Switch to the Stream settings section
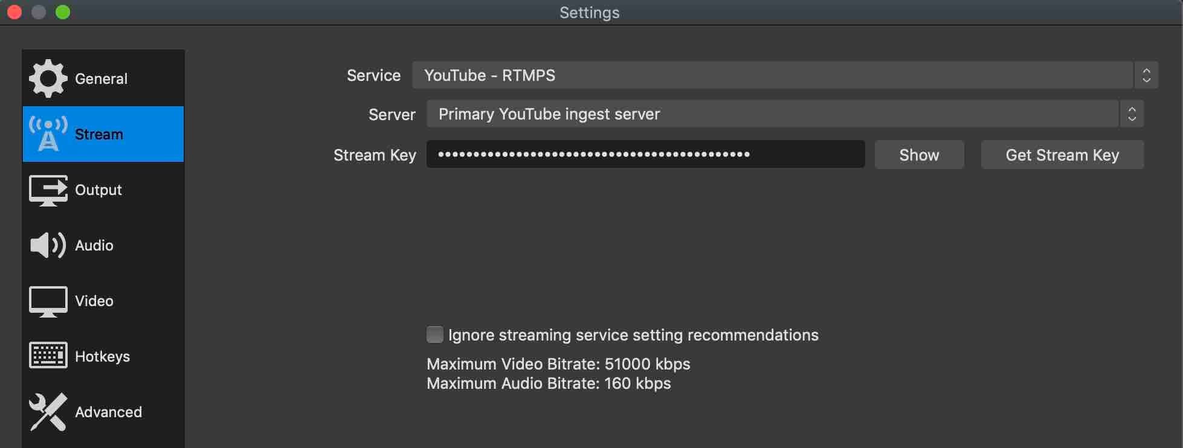 (99, 134)
